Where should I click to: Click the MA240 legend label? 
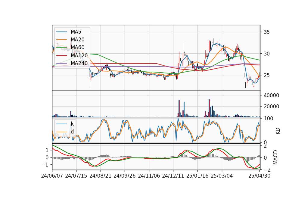click(79, 63)
